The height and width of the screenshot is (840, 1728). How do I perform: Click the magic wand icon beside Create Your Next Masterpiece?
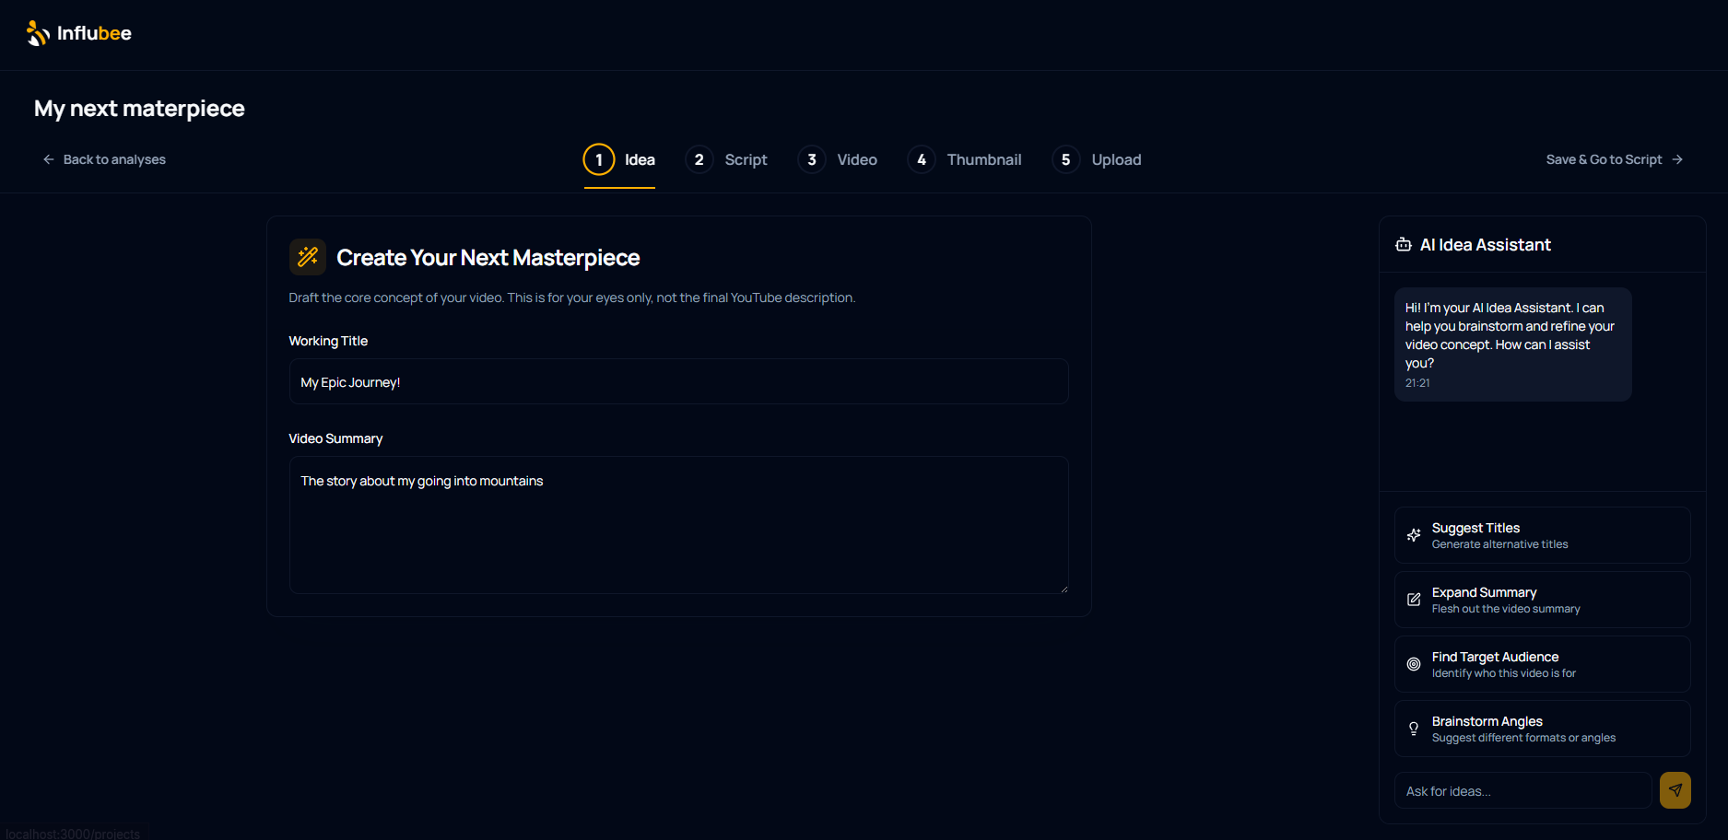point(308,257)
